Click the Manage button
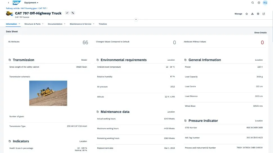This screenshot has height=153, width=273. (x=238, y=14)
